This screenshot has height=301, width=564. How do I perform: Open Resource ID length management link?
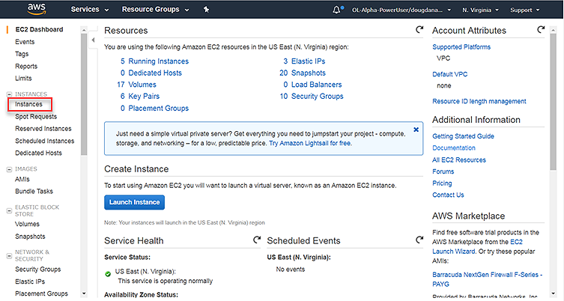coord(479,101)
